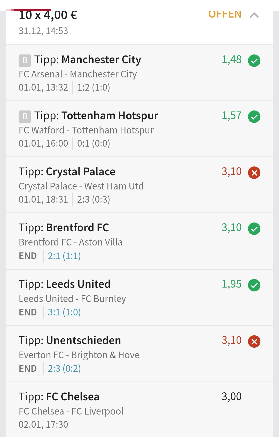This screenshot has width=279, height=437.
Task: Click green checkmark on Tottenham Hotspur bet
Action: coord(254,117)
